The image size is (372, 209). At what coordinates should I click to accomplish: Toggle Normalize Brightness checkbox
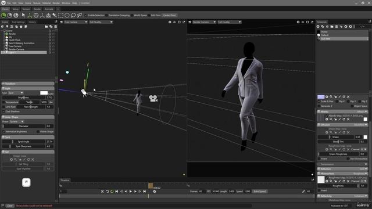point(3,132)
